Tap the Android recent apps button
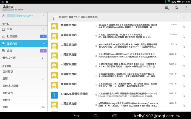This screenshot has height=119, width=191. (x=115, y=116)
